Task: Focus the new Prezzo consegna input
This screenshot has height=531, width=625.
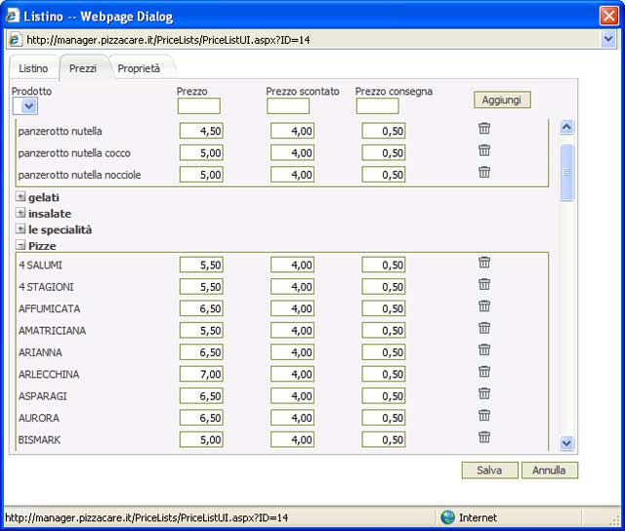Action: coord(377,106)
